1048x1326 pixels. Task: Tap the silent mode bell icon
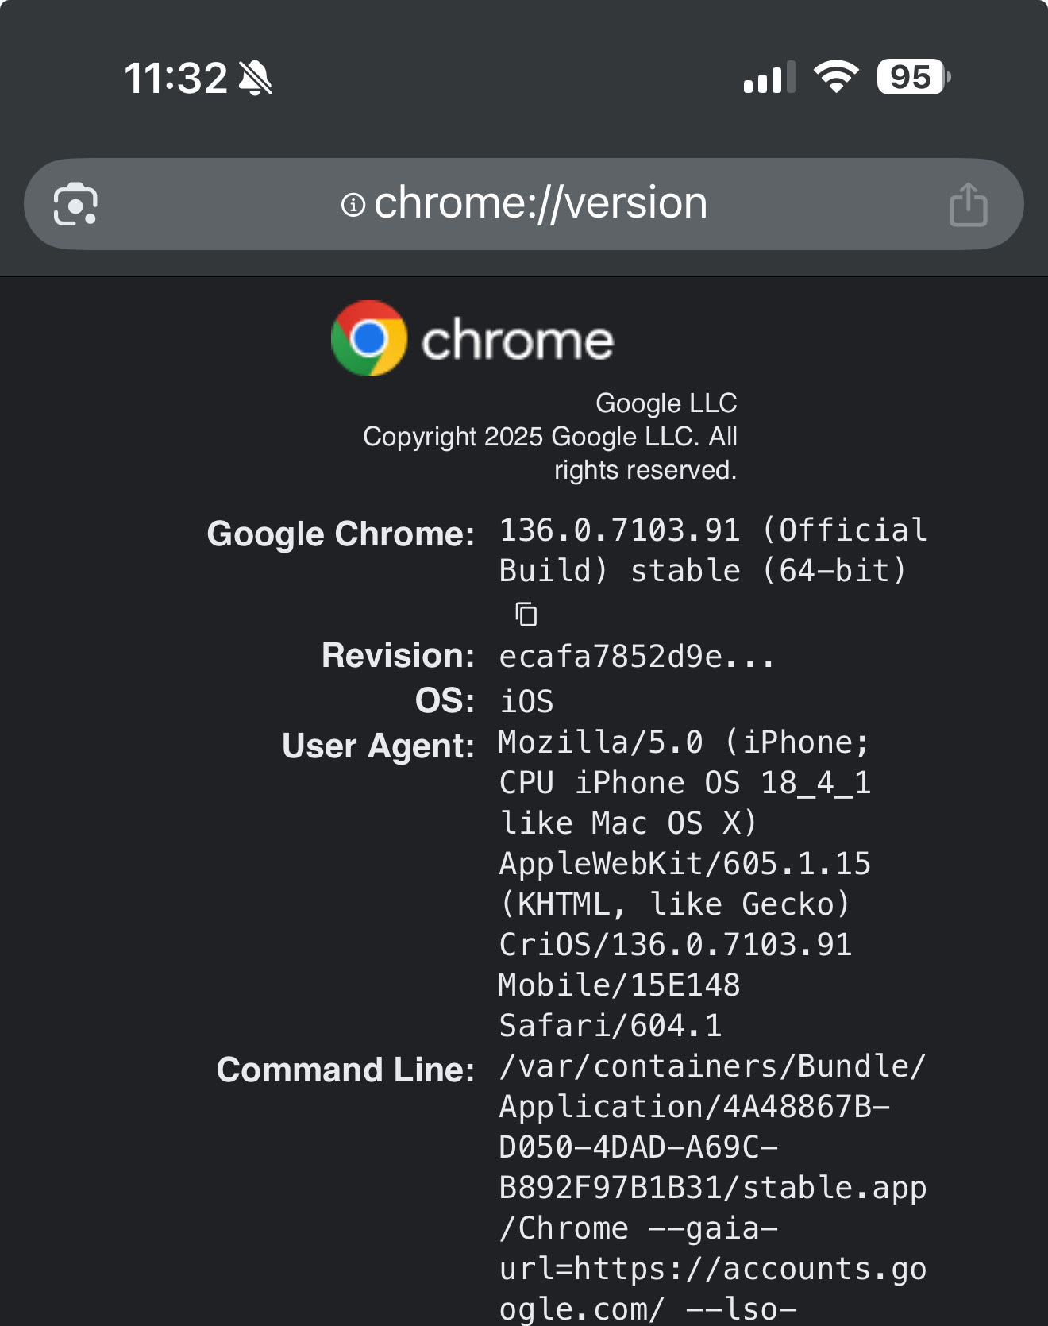pos(256,78)
